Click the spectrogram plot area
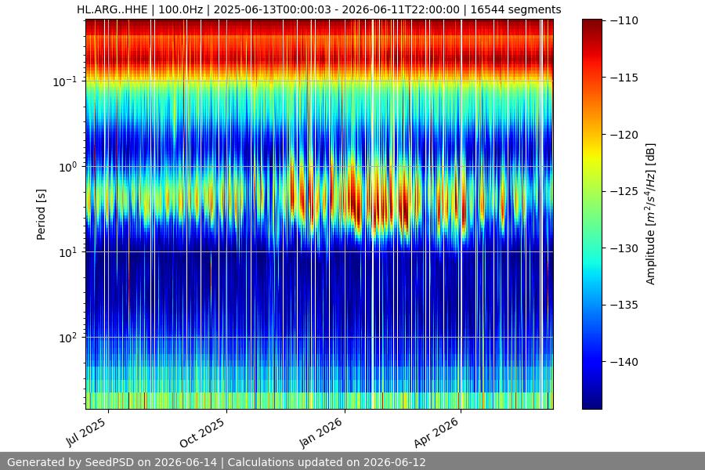 coord(320,214)
